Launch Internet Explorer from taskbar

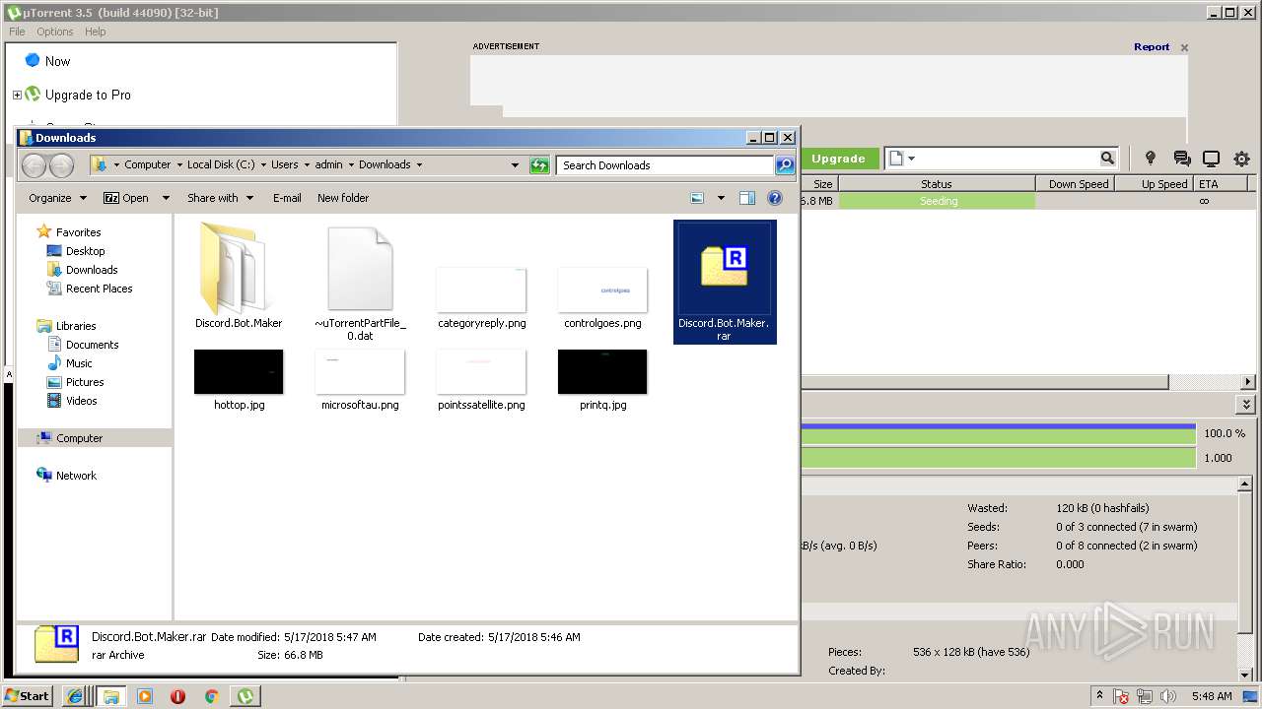point(74,696)
